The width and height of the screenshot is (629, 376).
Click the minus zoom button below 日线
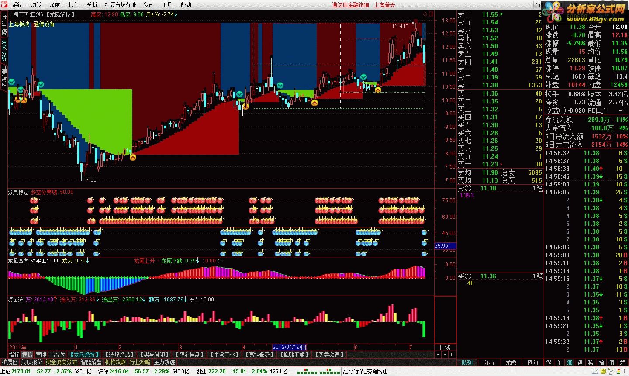(x=445, y=355)
